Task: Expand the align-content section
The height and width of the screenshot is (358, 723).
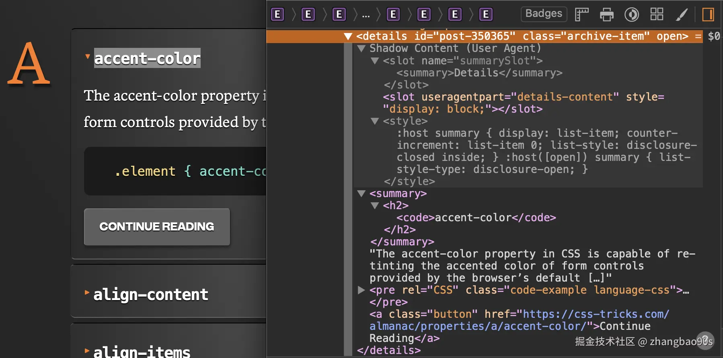Action: click(x=87, y=292)
